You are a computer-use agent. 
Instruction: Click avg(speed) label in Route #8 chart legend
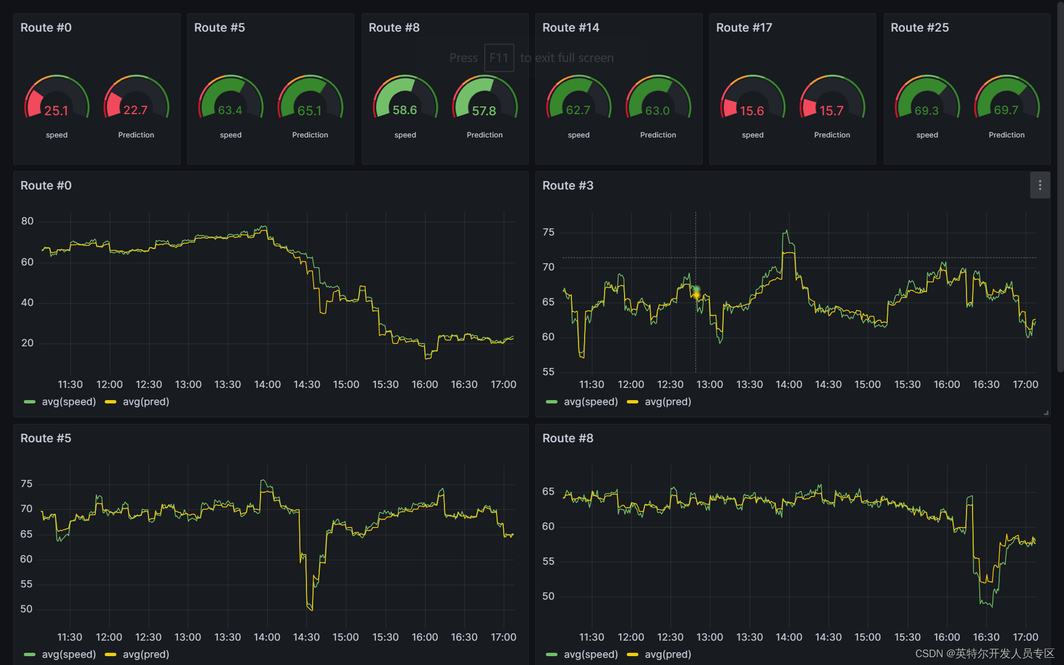tap(591, 654)
